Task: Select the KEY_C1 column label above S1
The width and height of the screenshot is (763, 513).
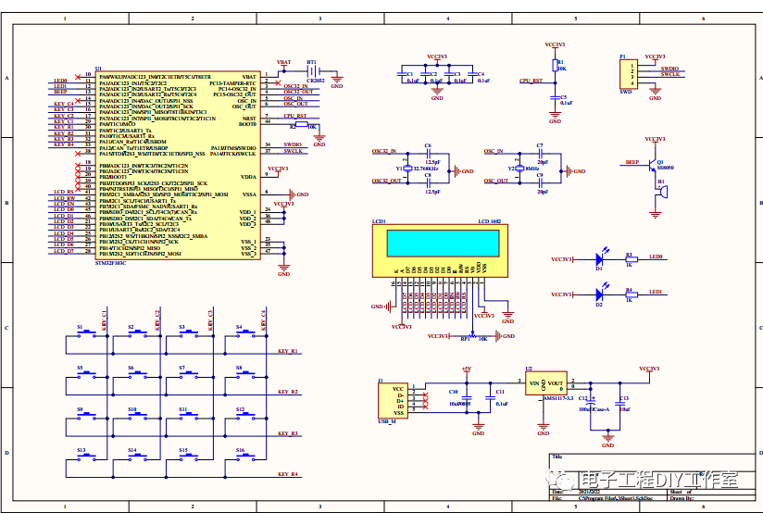Action: click(x=104, y=320)
